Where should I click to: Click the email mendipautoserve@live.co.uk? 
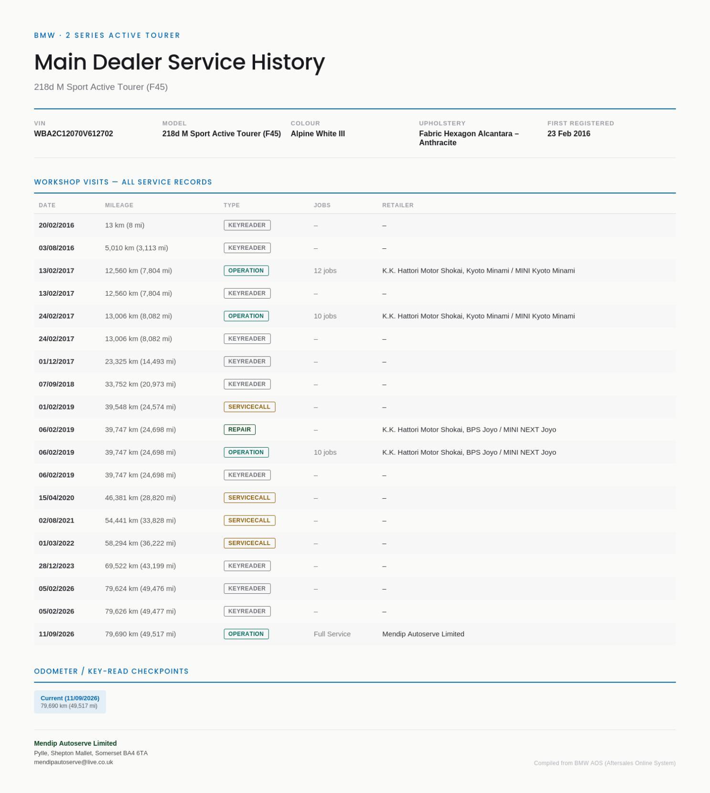[x=74, y=762]
